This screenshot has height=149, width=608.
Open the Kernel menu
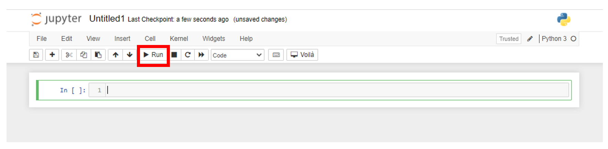pyautogui.click(x=179, y=39)
